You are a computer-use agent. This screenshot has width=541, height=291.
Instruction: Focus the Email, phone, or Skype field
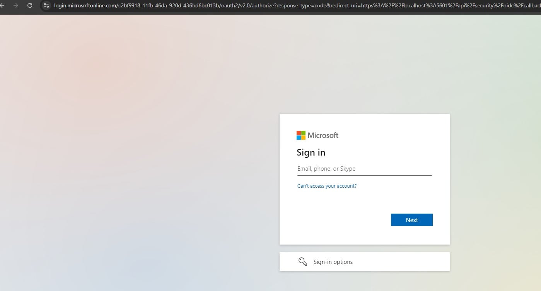[364, 169]
